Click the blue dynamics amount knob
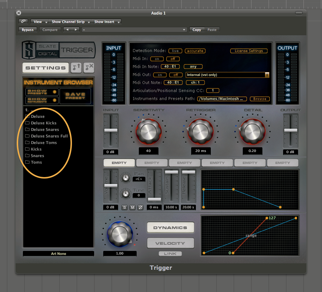Screen dimensions: 322x292 coord(120,234)
